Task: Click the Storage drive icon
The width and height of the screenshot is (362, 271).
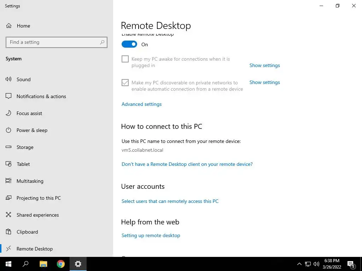Action: [8, 147]
